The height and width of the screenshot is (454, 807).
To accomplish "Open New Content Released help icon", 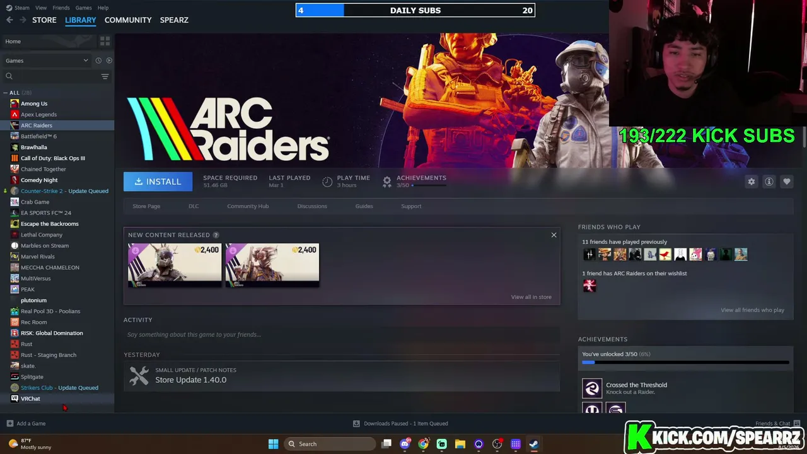I will pos(216,235).
